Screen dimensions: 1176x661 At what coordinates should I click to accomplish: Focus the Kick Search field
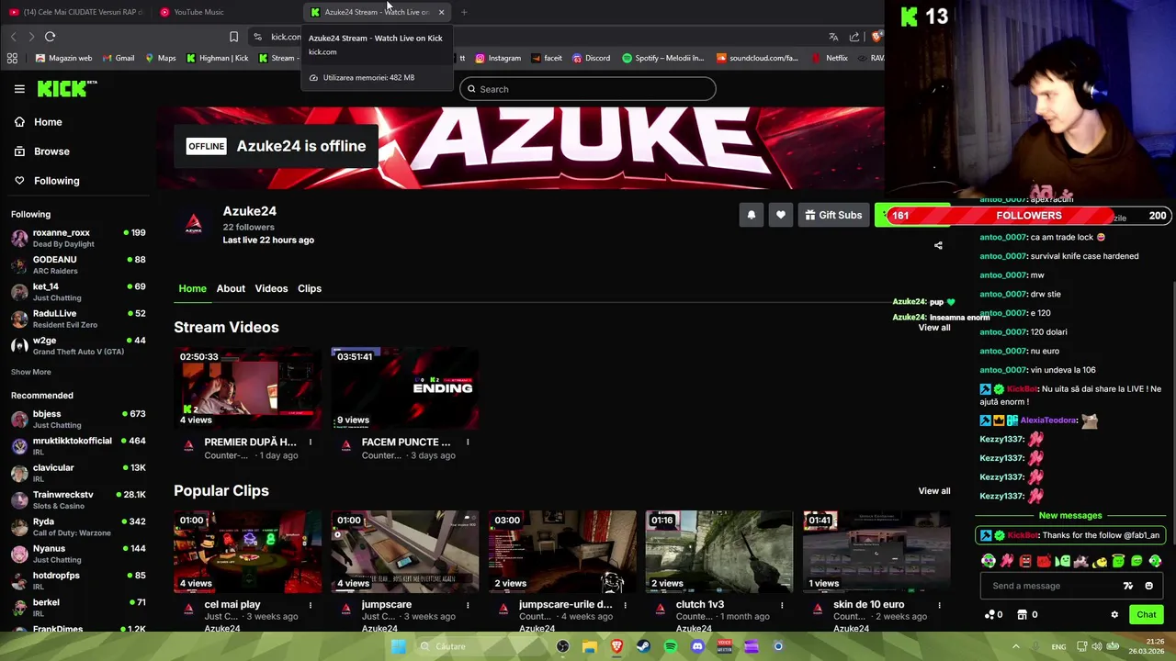click(588, 89)
